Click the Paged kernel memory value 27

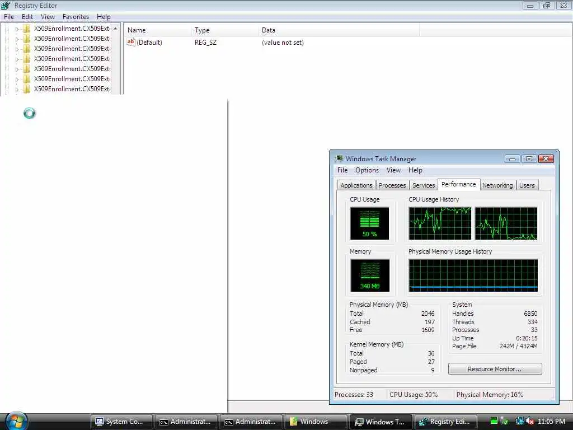click(431, 362)
